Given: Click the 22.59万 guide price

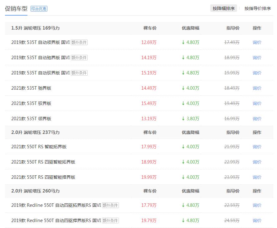Looking at the screenshot, I should tap(232, 205).
